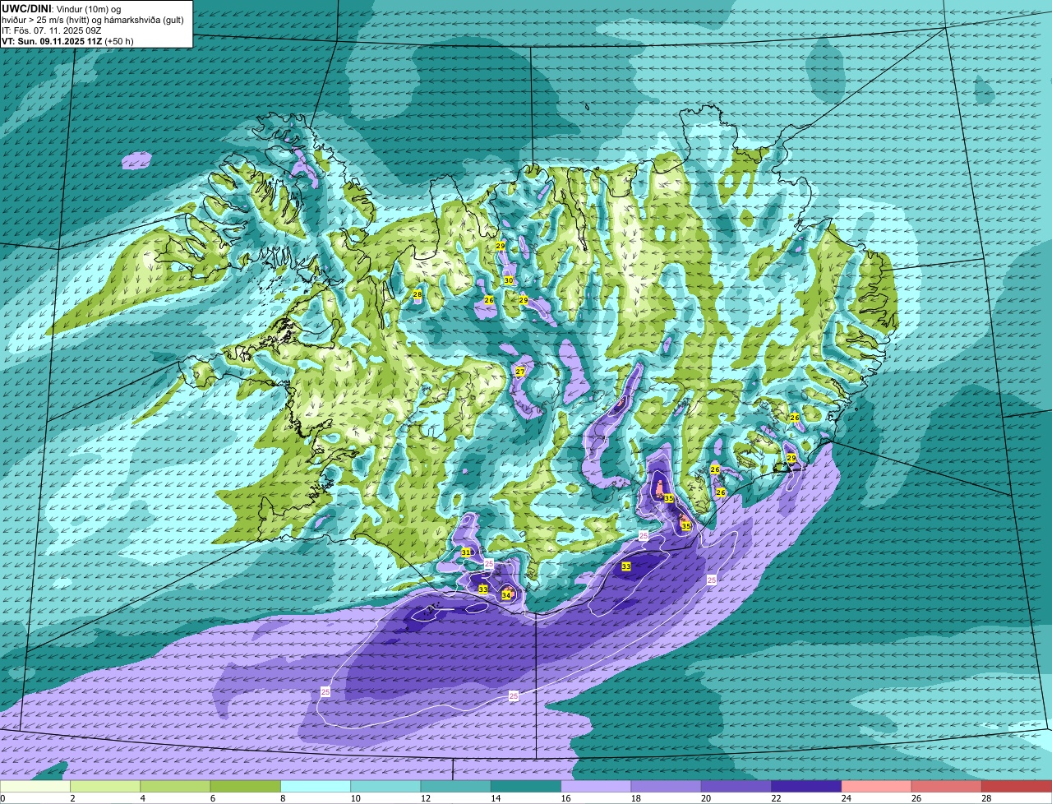1052x804 pixels.
Task: Select the 'VT: Sun. 09.11.2025 11Z (+50 h)' line
Action: (x=68, y=40)
